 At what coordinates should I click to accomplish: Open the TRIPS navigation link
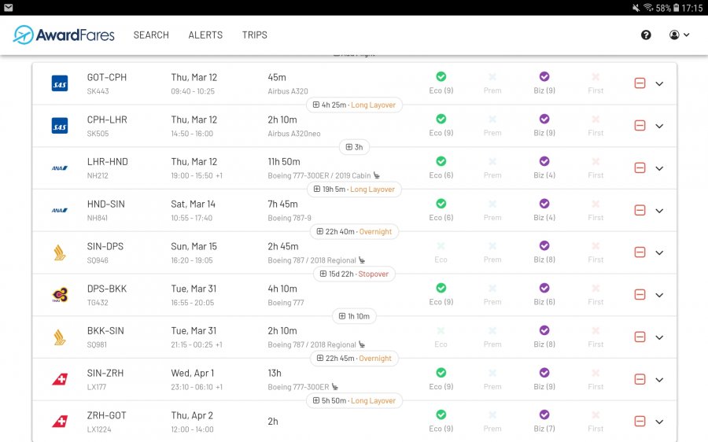click(x=255, y=35)
